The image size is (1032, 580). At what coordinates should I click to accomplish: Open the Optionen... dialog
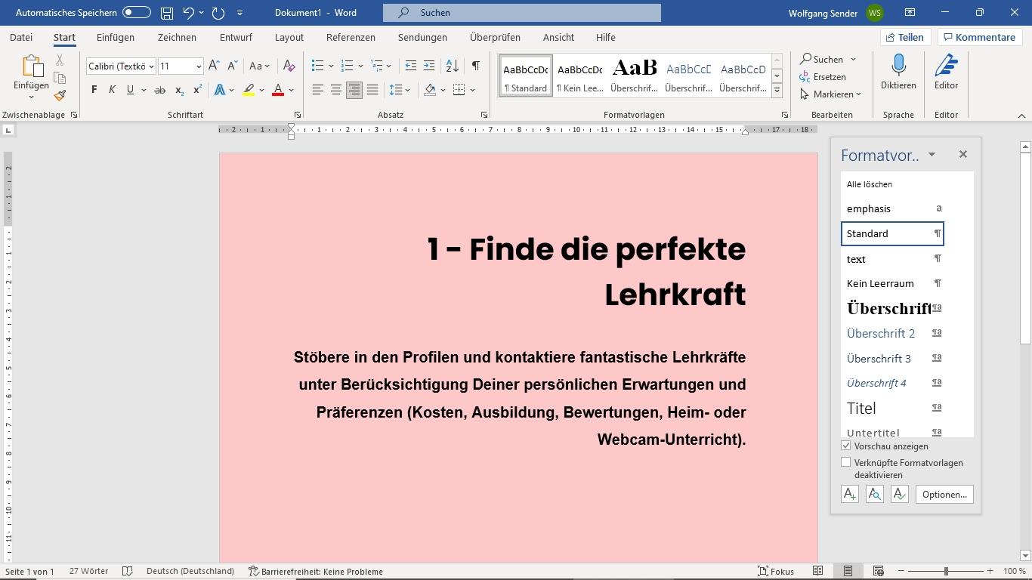tap(944, 494)
